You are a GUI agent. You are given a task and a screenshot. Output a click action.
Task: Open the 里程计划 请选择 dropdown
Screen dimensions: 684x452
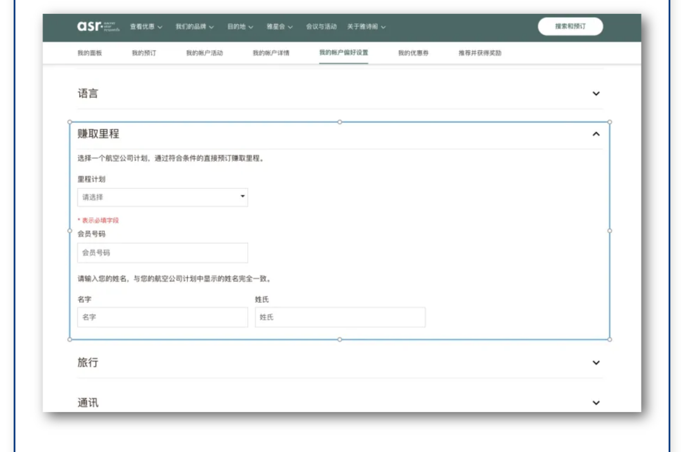[162, 197]
